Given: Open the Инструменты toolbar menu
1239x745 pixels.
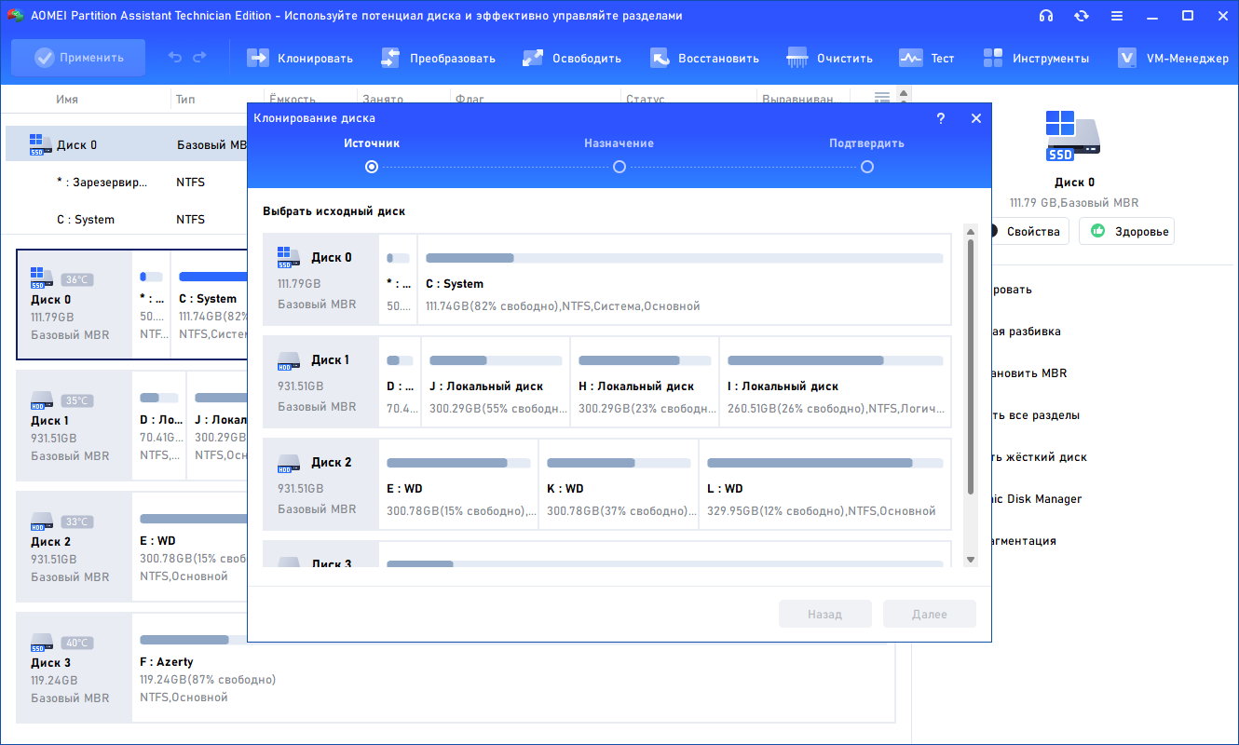Looking at the screenshot, I should [1036, 58].
